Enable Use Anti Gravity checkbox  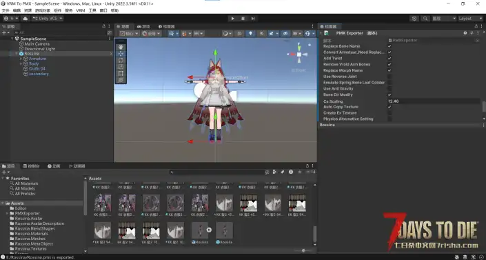tap(389, 88)
